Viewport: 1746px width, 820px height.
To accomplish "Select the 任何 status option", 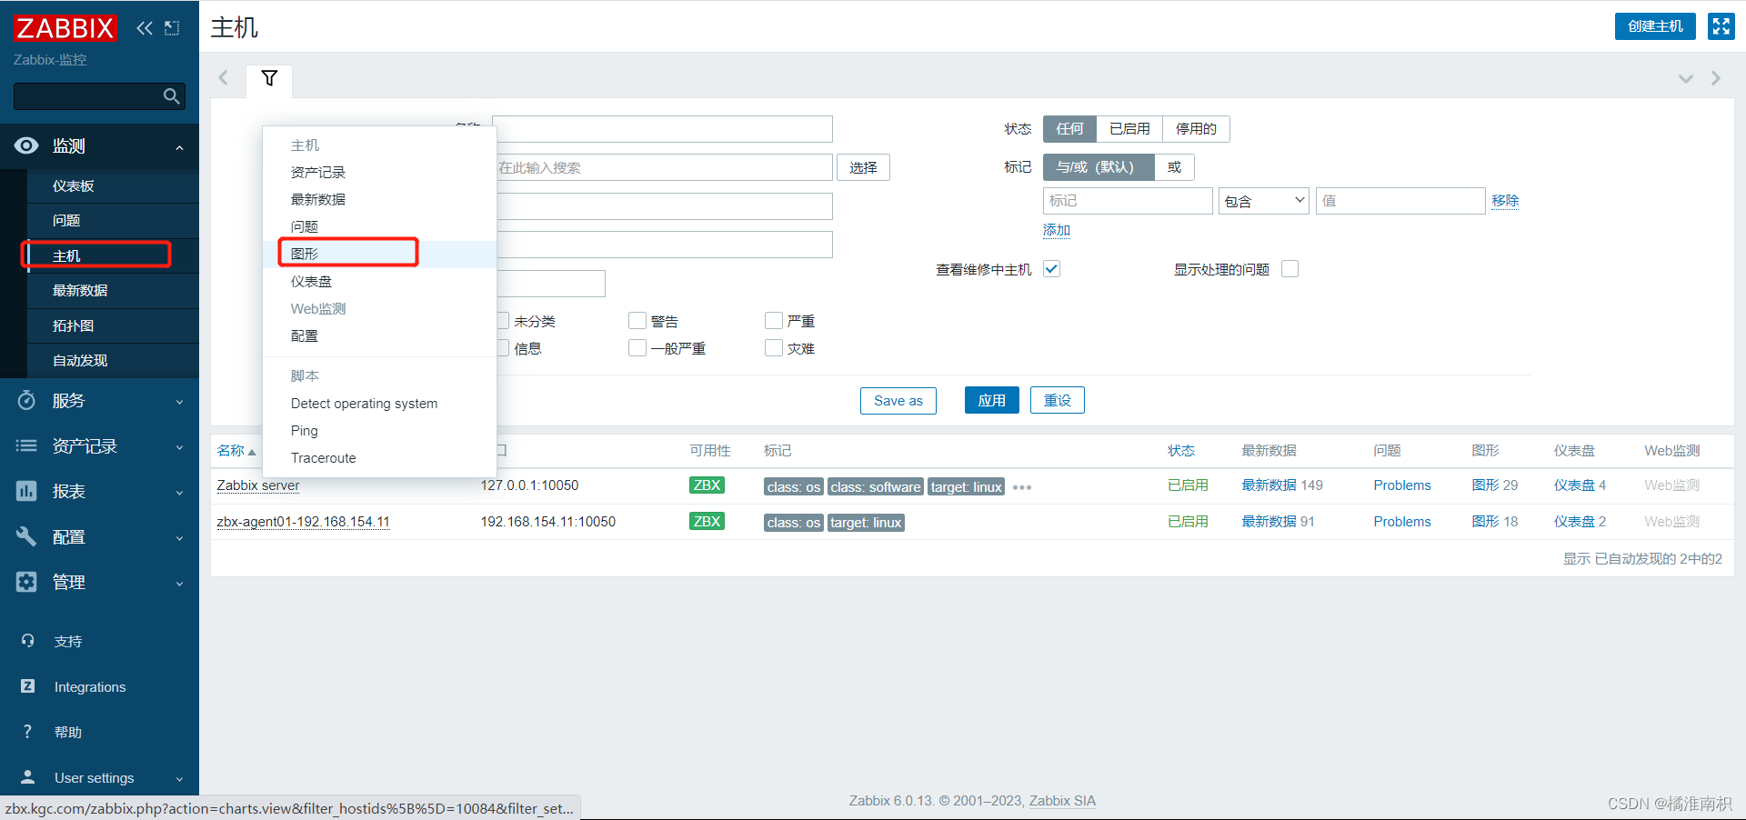I will tap(1069, 129).
